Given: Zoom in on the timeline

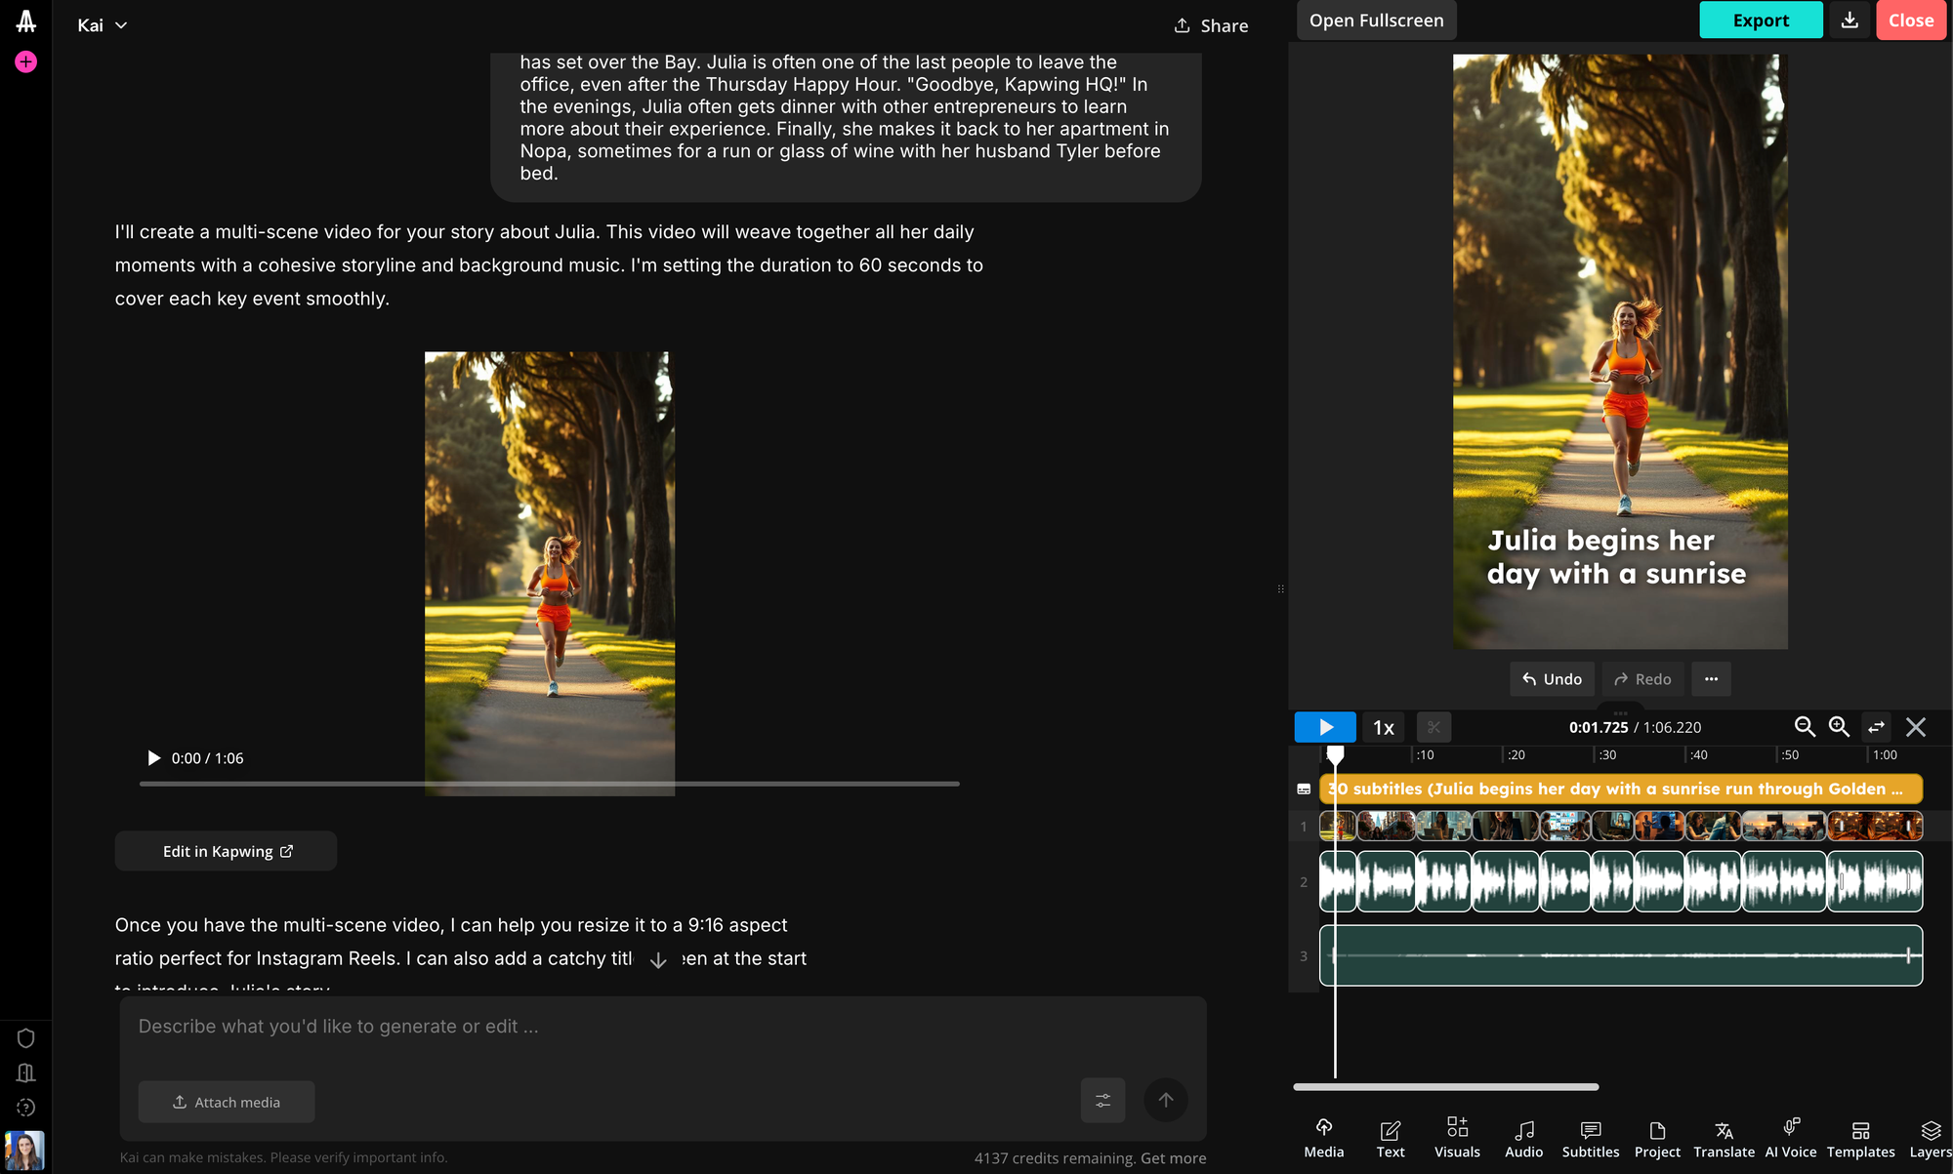Looking at the screenshot, I should (x=1839, y=727).
